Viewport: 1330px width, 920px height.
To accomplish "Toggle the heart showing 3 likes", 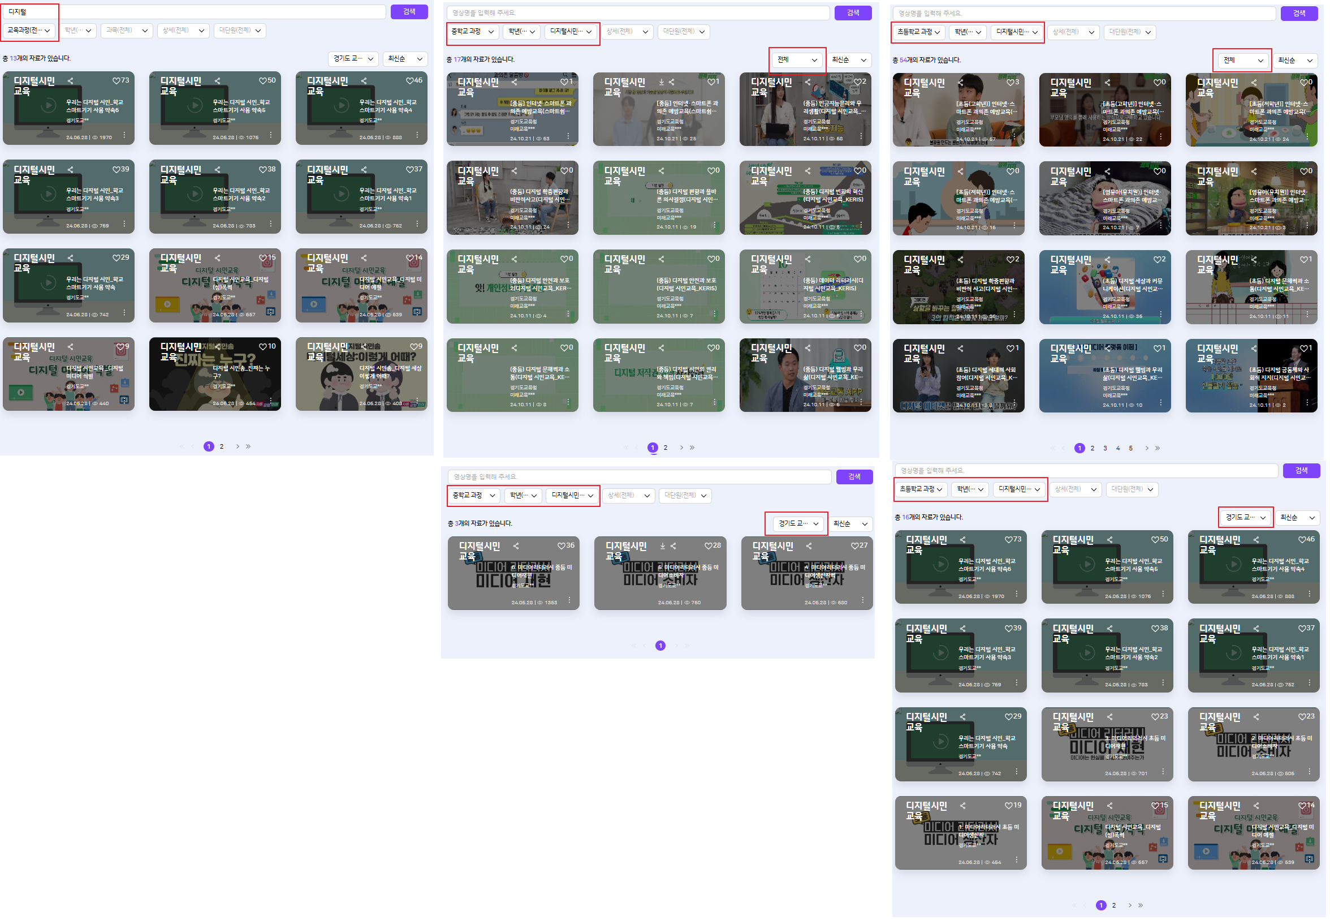I will point(1011,83).
